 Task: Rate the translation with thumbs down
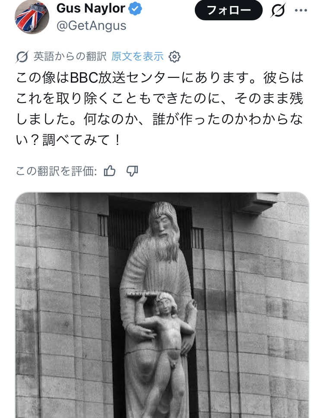pos(132,170)
